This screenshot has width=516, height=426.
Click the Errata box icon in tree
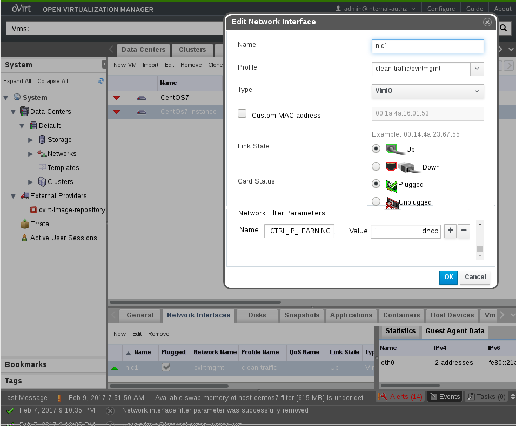pyautogui.click(x=25, y=224)
